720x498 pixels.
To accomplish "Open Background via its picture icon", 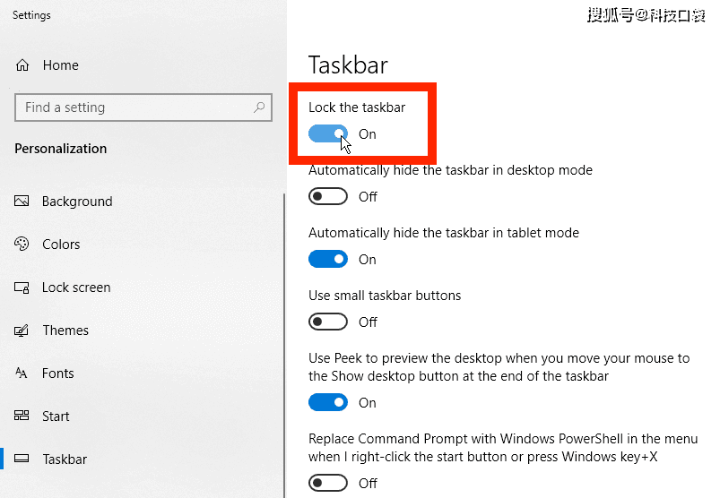I will 22,202.
